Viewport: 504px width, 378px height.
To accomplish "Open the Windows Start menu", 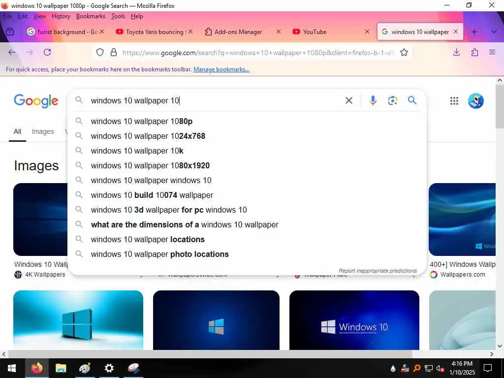I will click(x=12, y=368).
